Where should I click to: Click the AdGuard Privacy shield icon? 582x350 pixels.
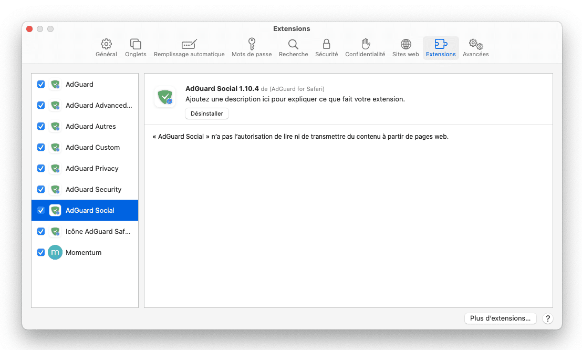point(55,168)
